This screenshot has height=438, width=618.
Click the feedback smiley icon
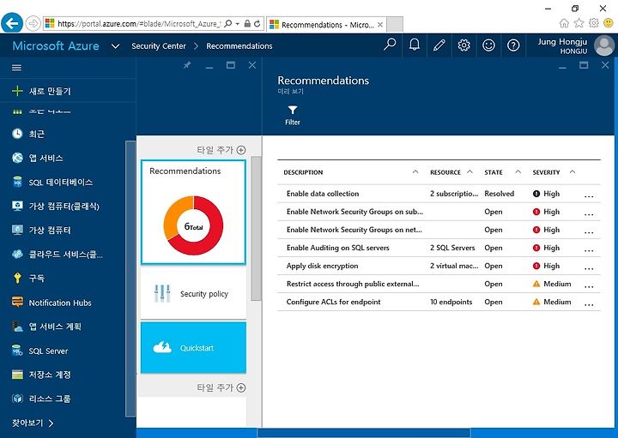[x=488, y=45]
